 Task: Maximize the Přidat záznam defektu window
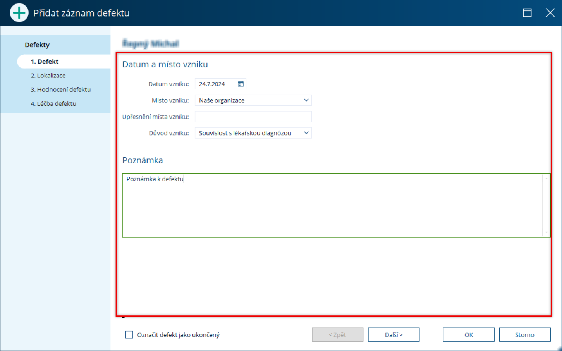click(527, 13)
